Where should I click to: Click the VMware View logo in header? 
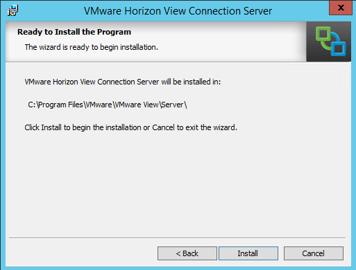[330, 42]
